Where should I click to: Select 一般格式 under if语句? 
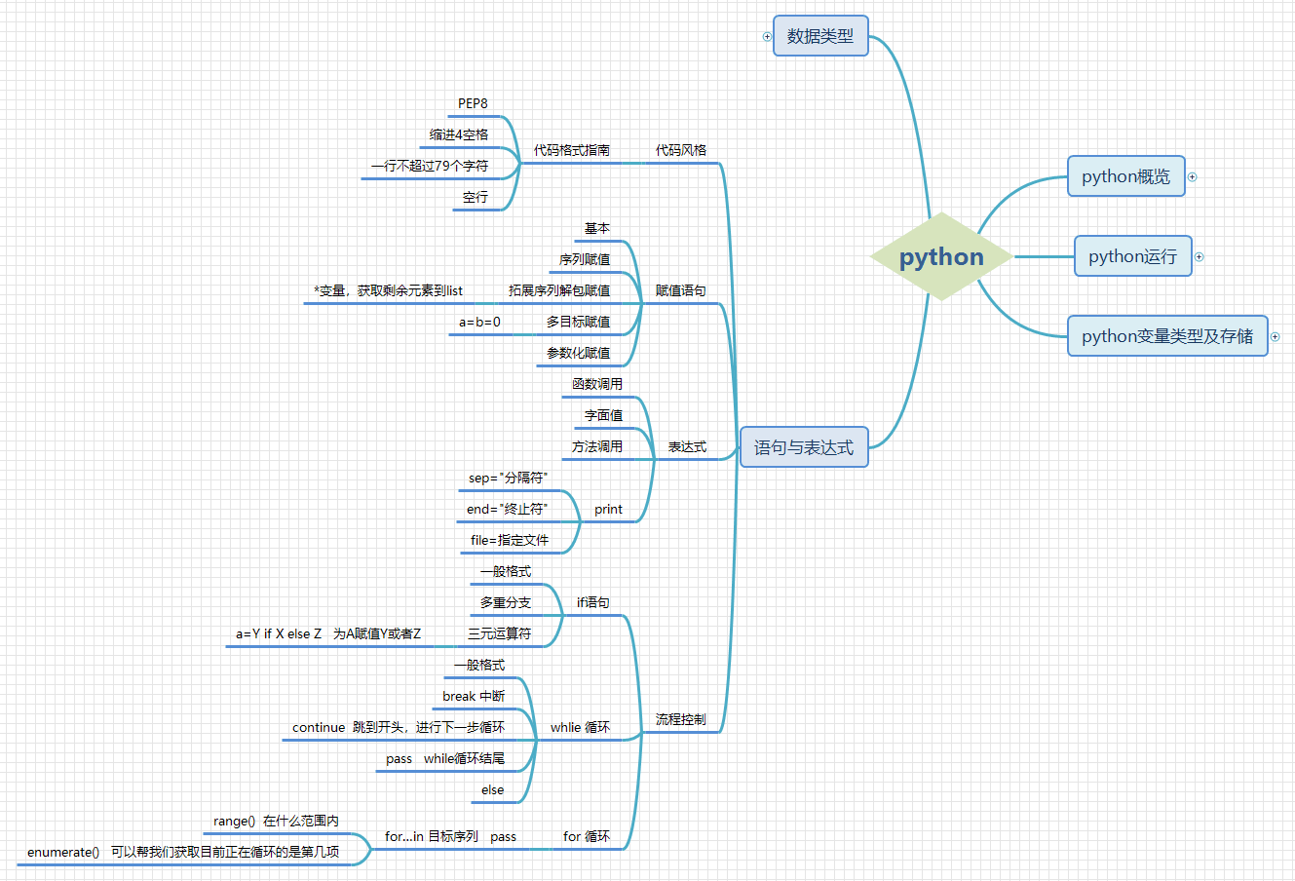[506, 571]
